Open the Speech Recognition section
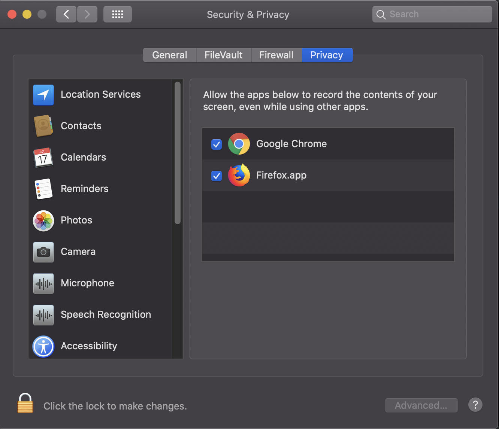 coord(43,315)
